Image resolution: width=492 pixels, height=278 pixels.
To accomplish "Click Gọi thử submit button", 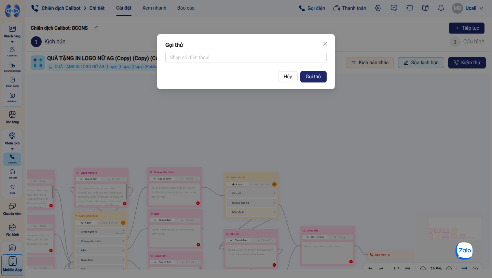I will click(313, 77).
